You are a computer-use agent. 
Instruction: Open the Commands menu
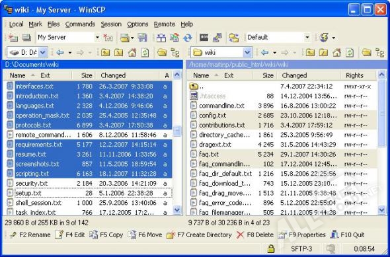(x=80, y=24)
